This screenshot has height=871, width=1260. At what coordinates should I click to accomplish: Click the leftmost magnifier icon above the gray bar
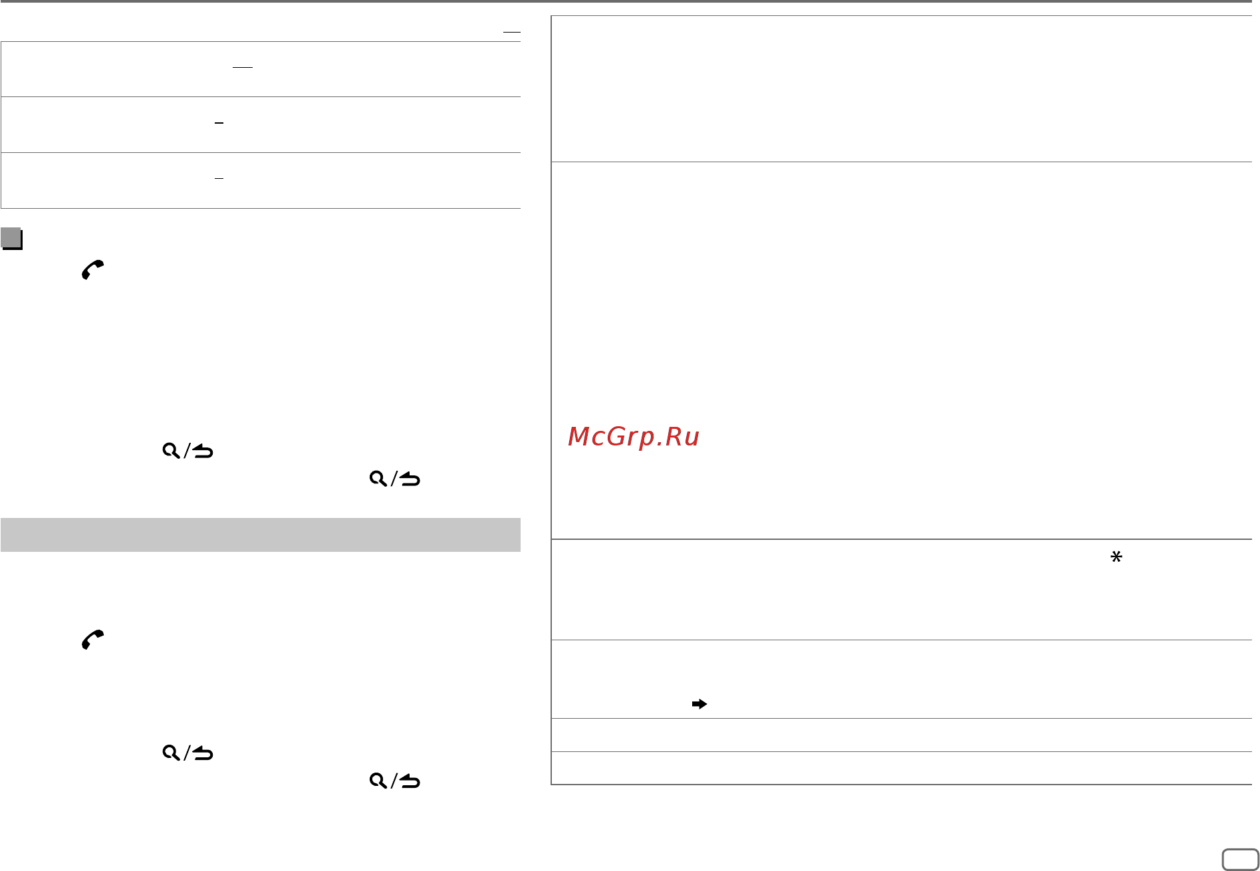(x=172, y=451)
